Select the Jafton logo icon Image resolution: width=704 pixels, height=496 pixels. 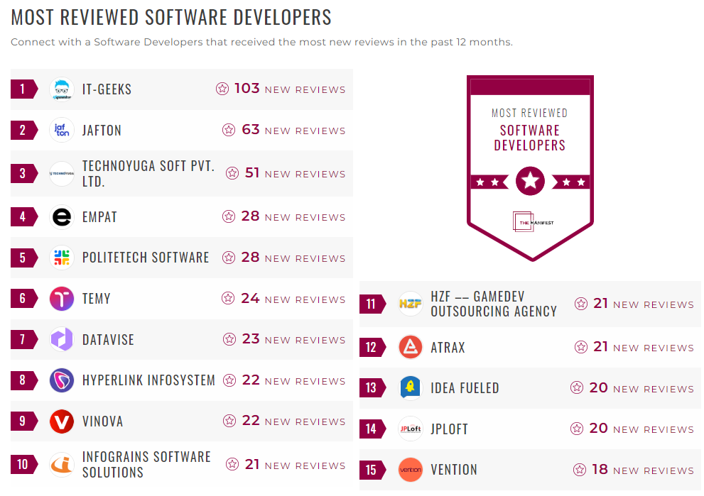click(62, 130)
